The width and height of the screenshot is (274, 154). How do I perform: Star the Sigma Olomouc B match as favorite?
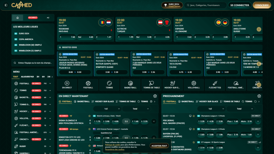90,116
